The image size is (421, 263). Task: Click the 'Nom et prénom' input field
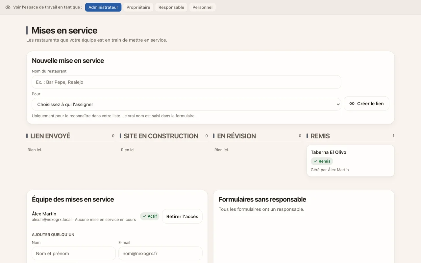pyautogui.click(x=74, y=253)
